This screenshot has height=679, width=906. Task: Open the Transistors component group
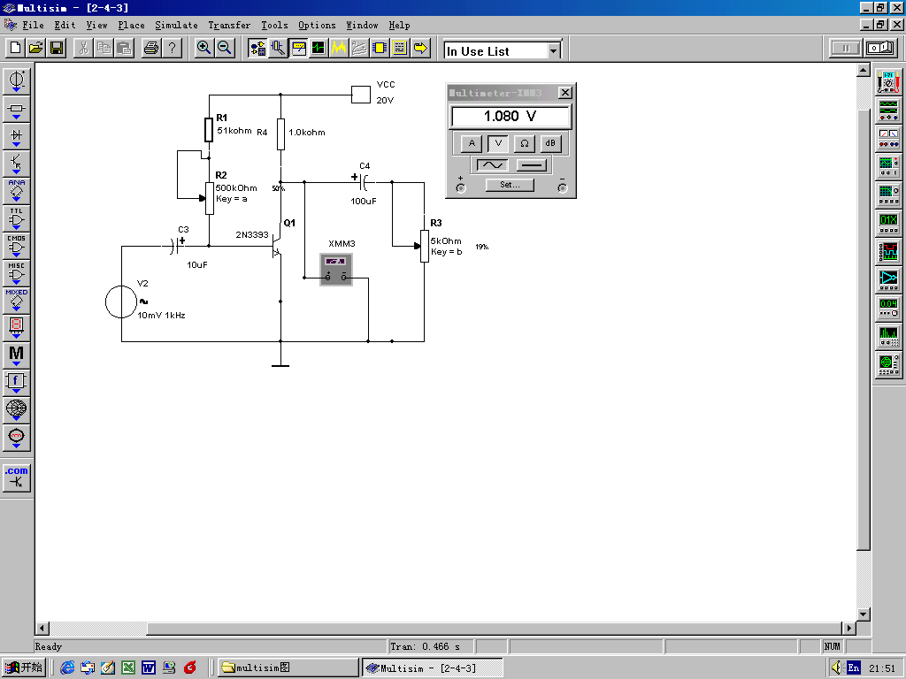[x=16, y=164]
